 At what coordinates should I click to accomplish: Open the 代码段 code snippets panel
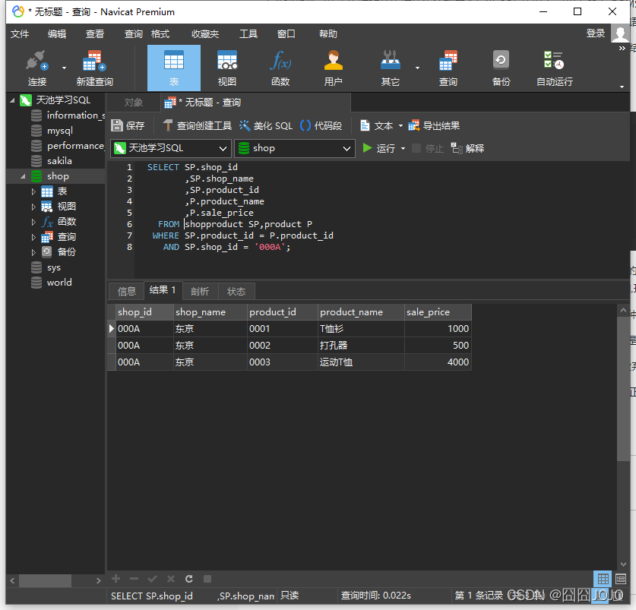click(x=321, y=126)
